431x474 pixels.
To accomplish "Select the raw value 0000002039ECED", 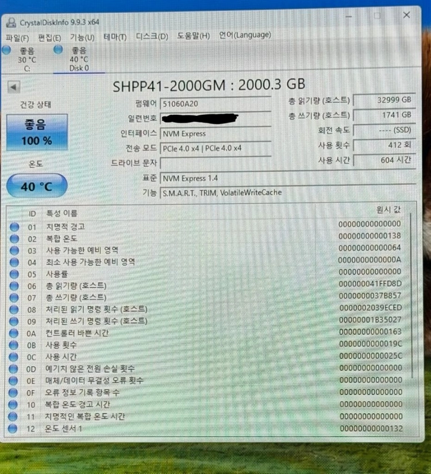I will (x=371, y=308).
